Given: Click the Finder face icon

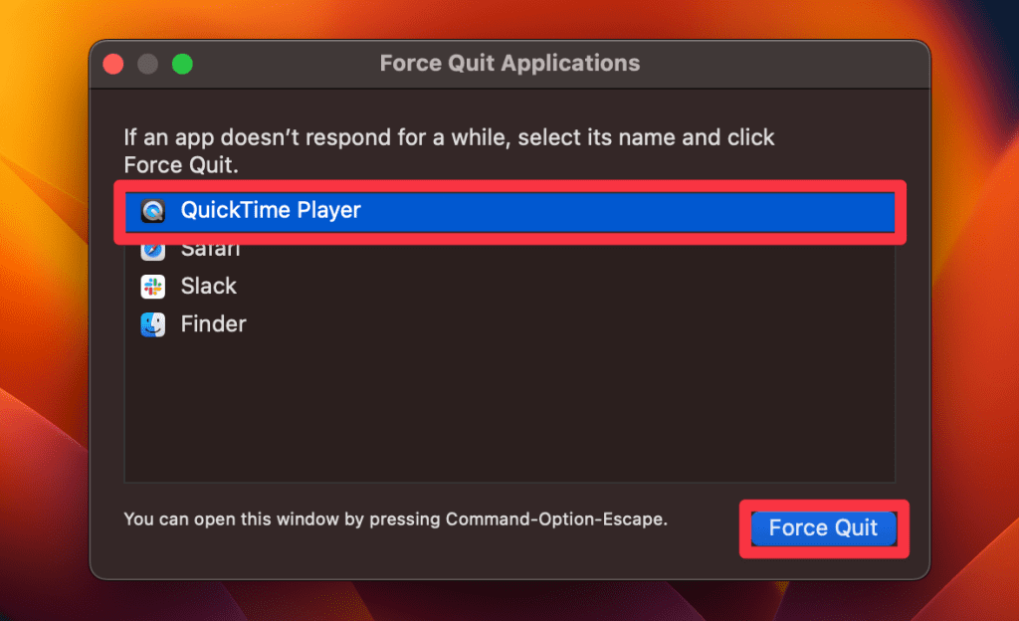Looking at the screenshot, I should pyautogui.click(x=153, y=324).
